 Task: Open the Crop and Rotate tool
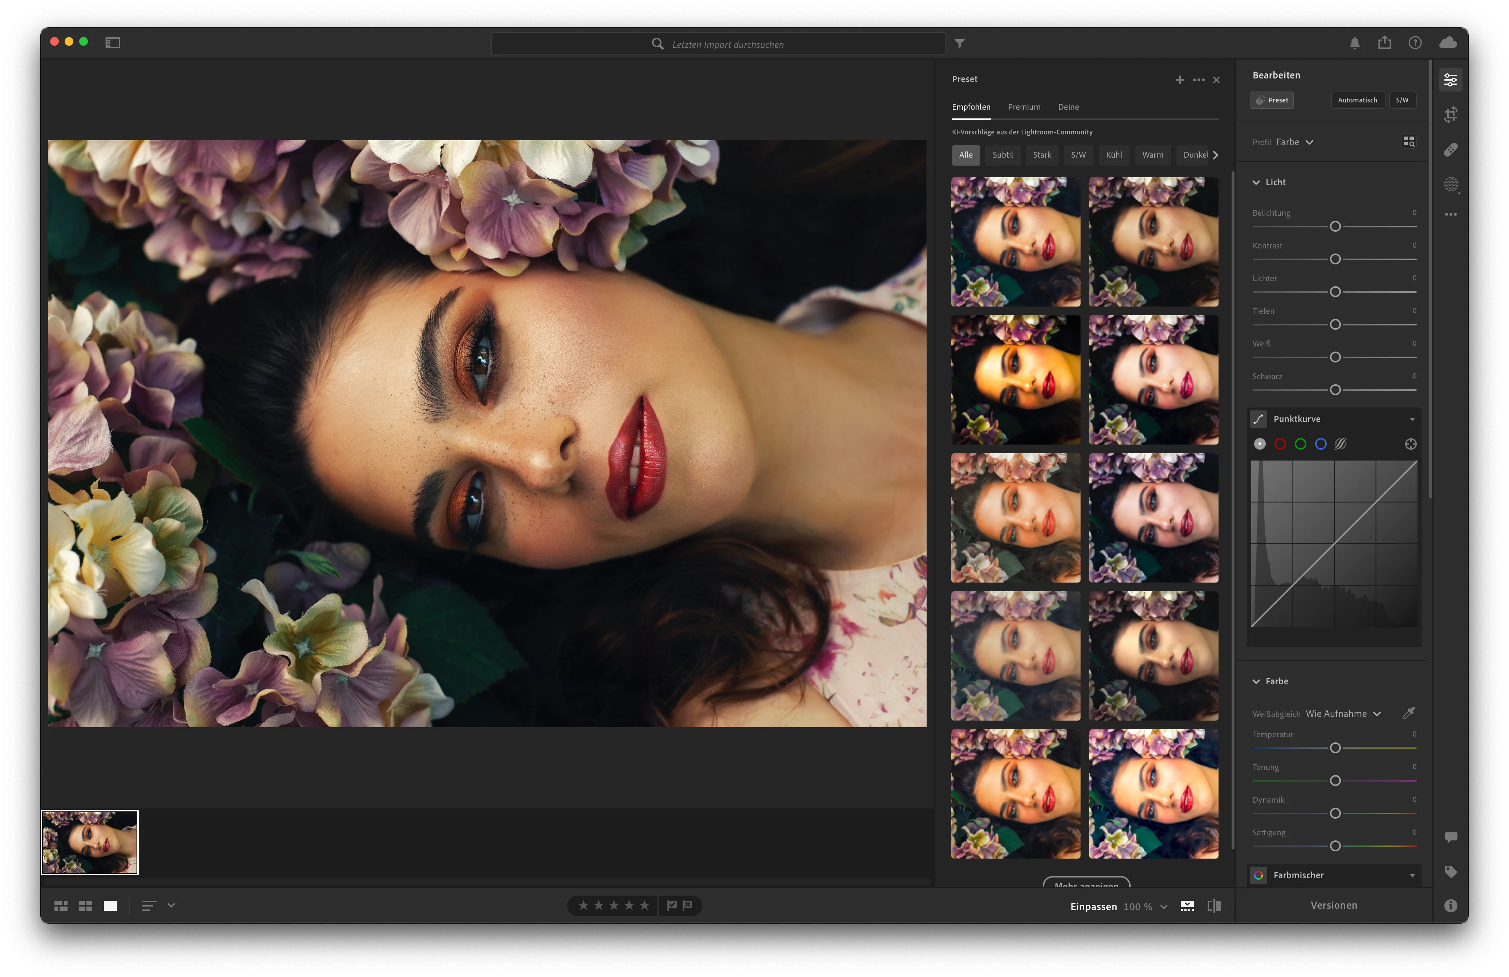(x=1451, y=115)
